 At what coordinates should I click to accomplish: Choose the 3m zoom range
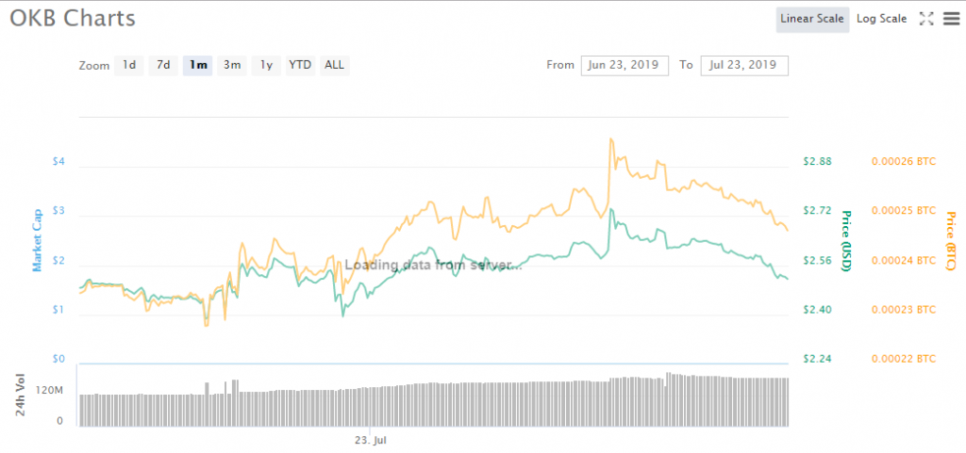(232, 65)
